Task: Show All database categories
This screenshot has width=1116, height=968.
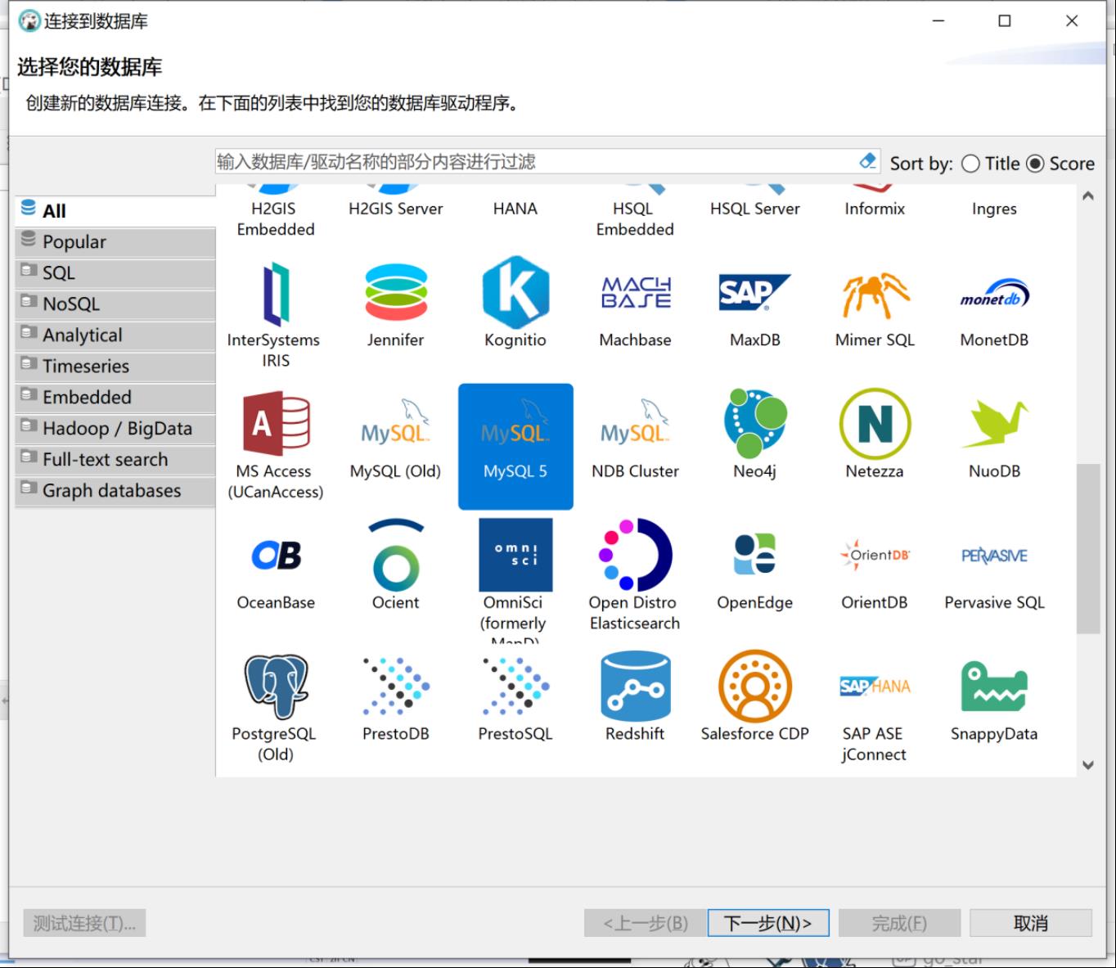Action: [x=115, y=211]
